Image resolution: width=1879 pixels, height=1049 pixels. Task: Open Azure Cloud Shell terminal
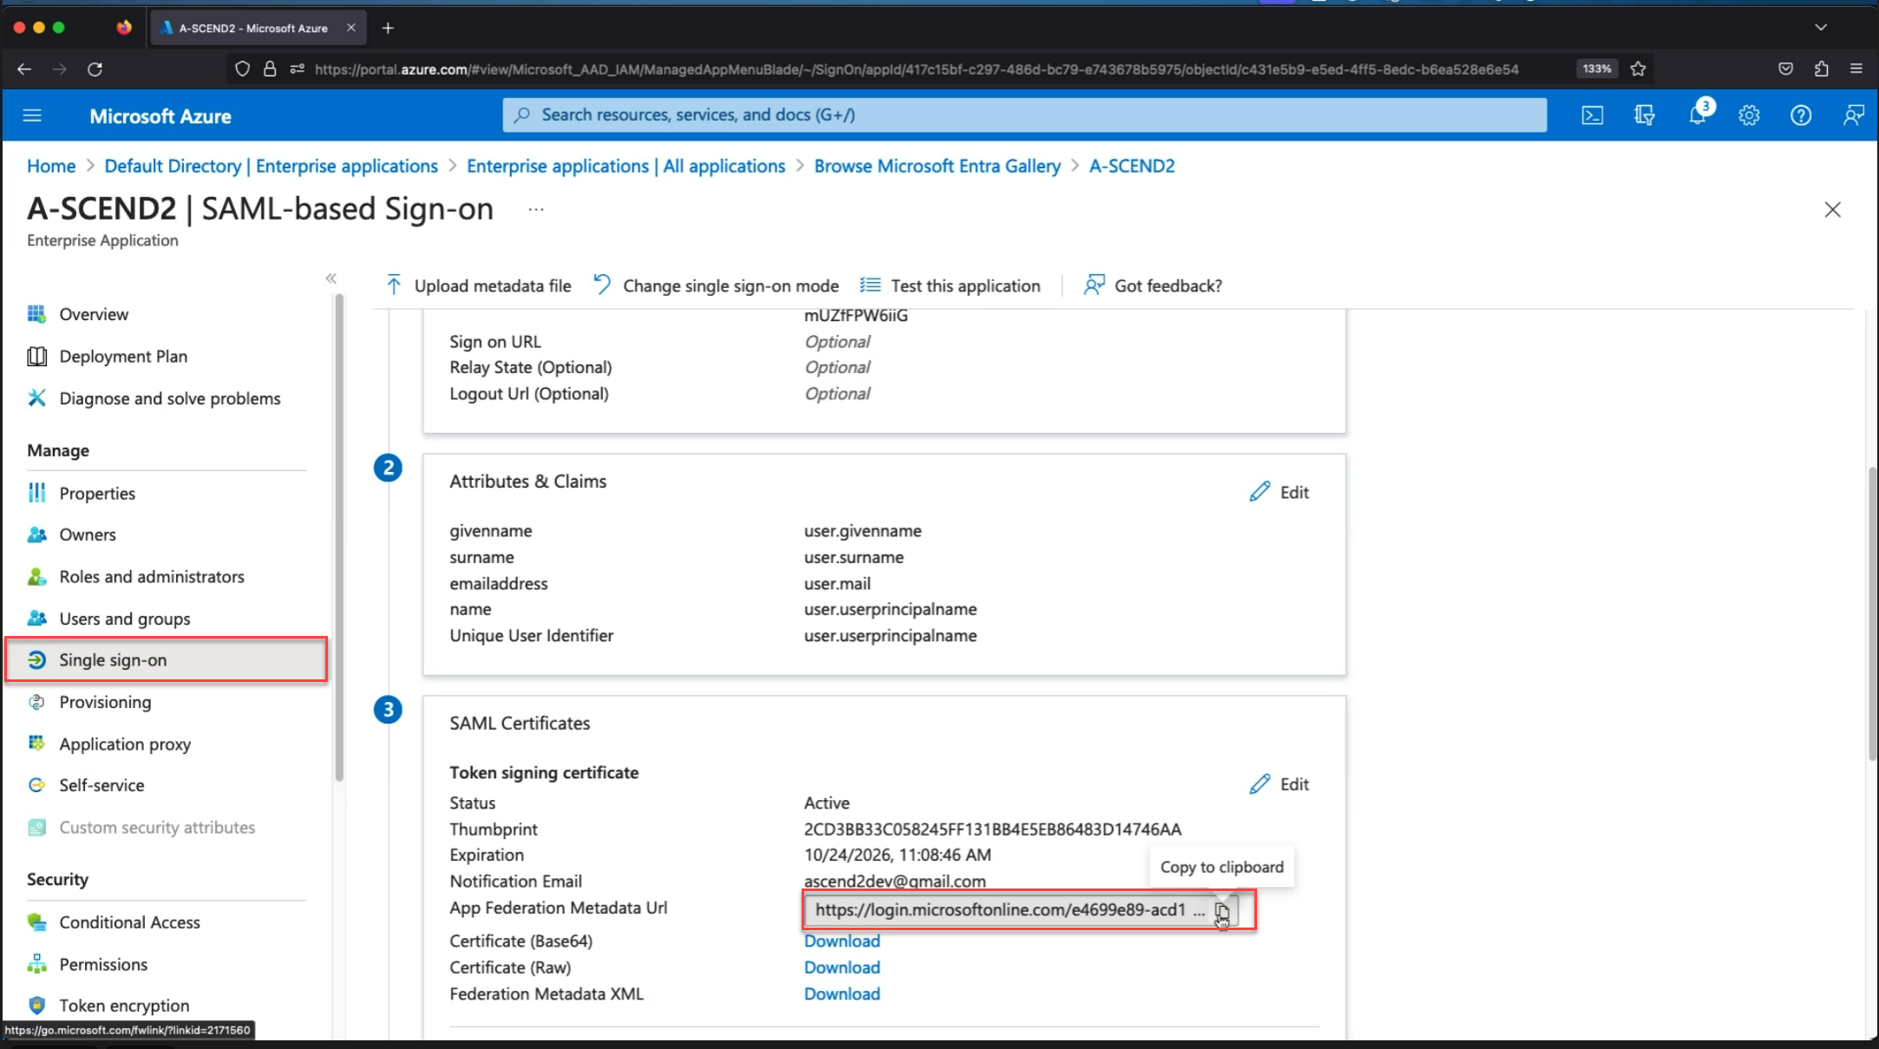tap(1592, 115)
